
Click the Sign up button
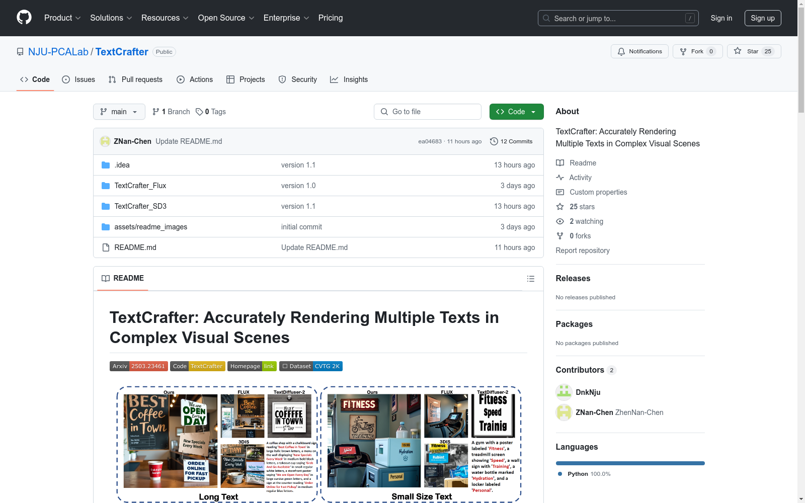click(763, 18)
